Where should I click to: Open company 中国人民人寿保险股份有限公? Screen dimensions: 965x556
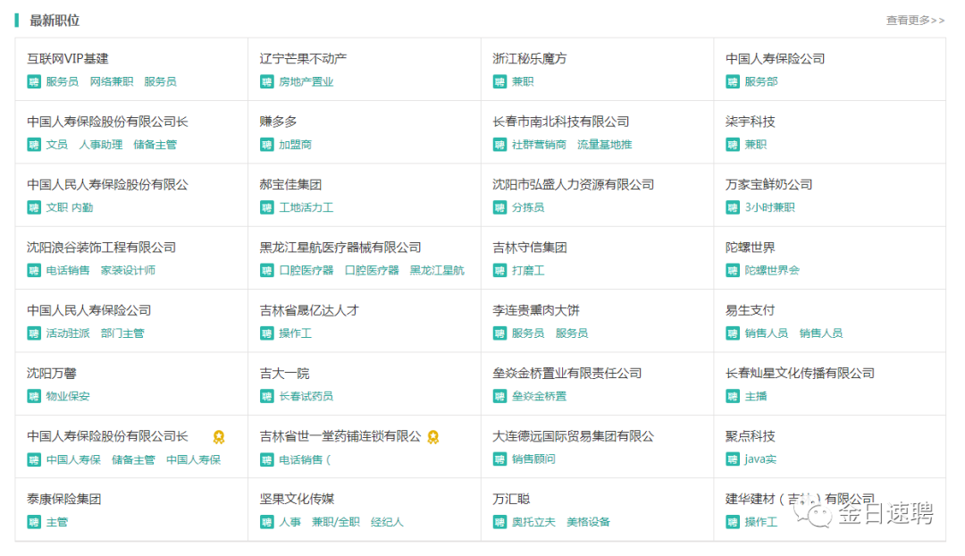pyautogui.click(x=108, y=184)
